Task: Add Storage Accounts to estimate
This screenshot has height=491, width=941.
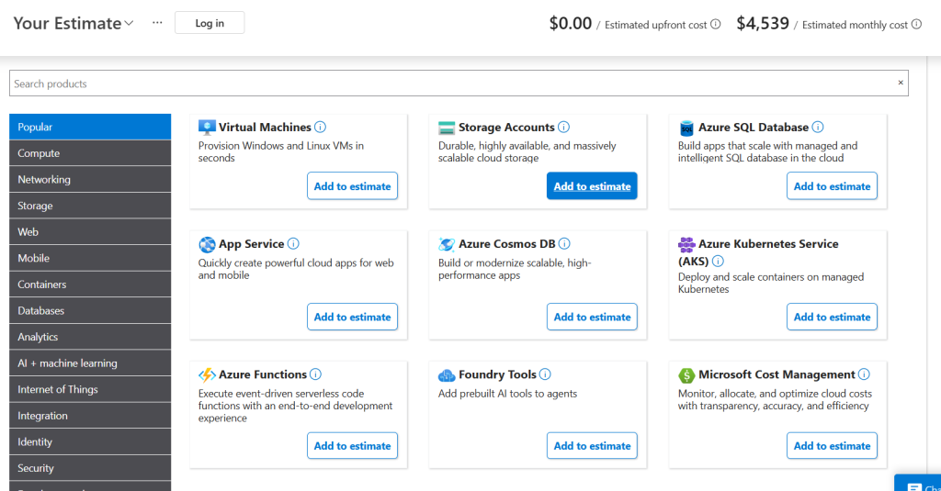Action: (x=592, y=186)
